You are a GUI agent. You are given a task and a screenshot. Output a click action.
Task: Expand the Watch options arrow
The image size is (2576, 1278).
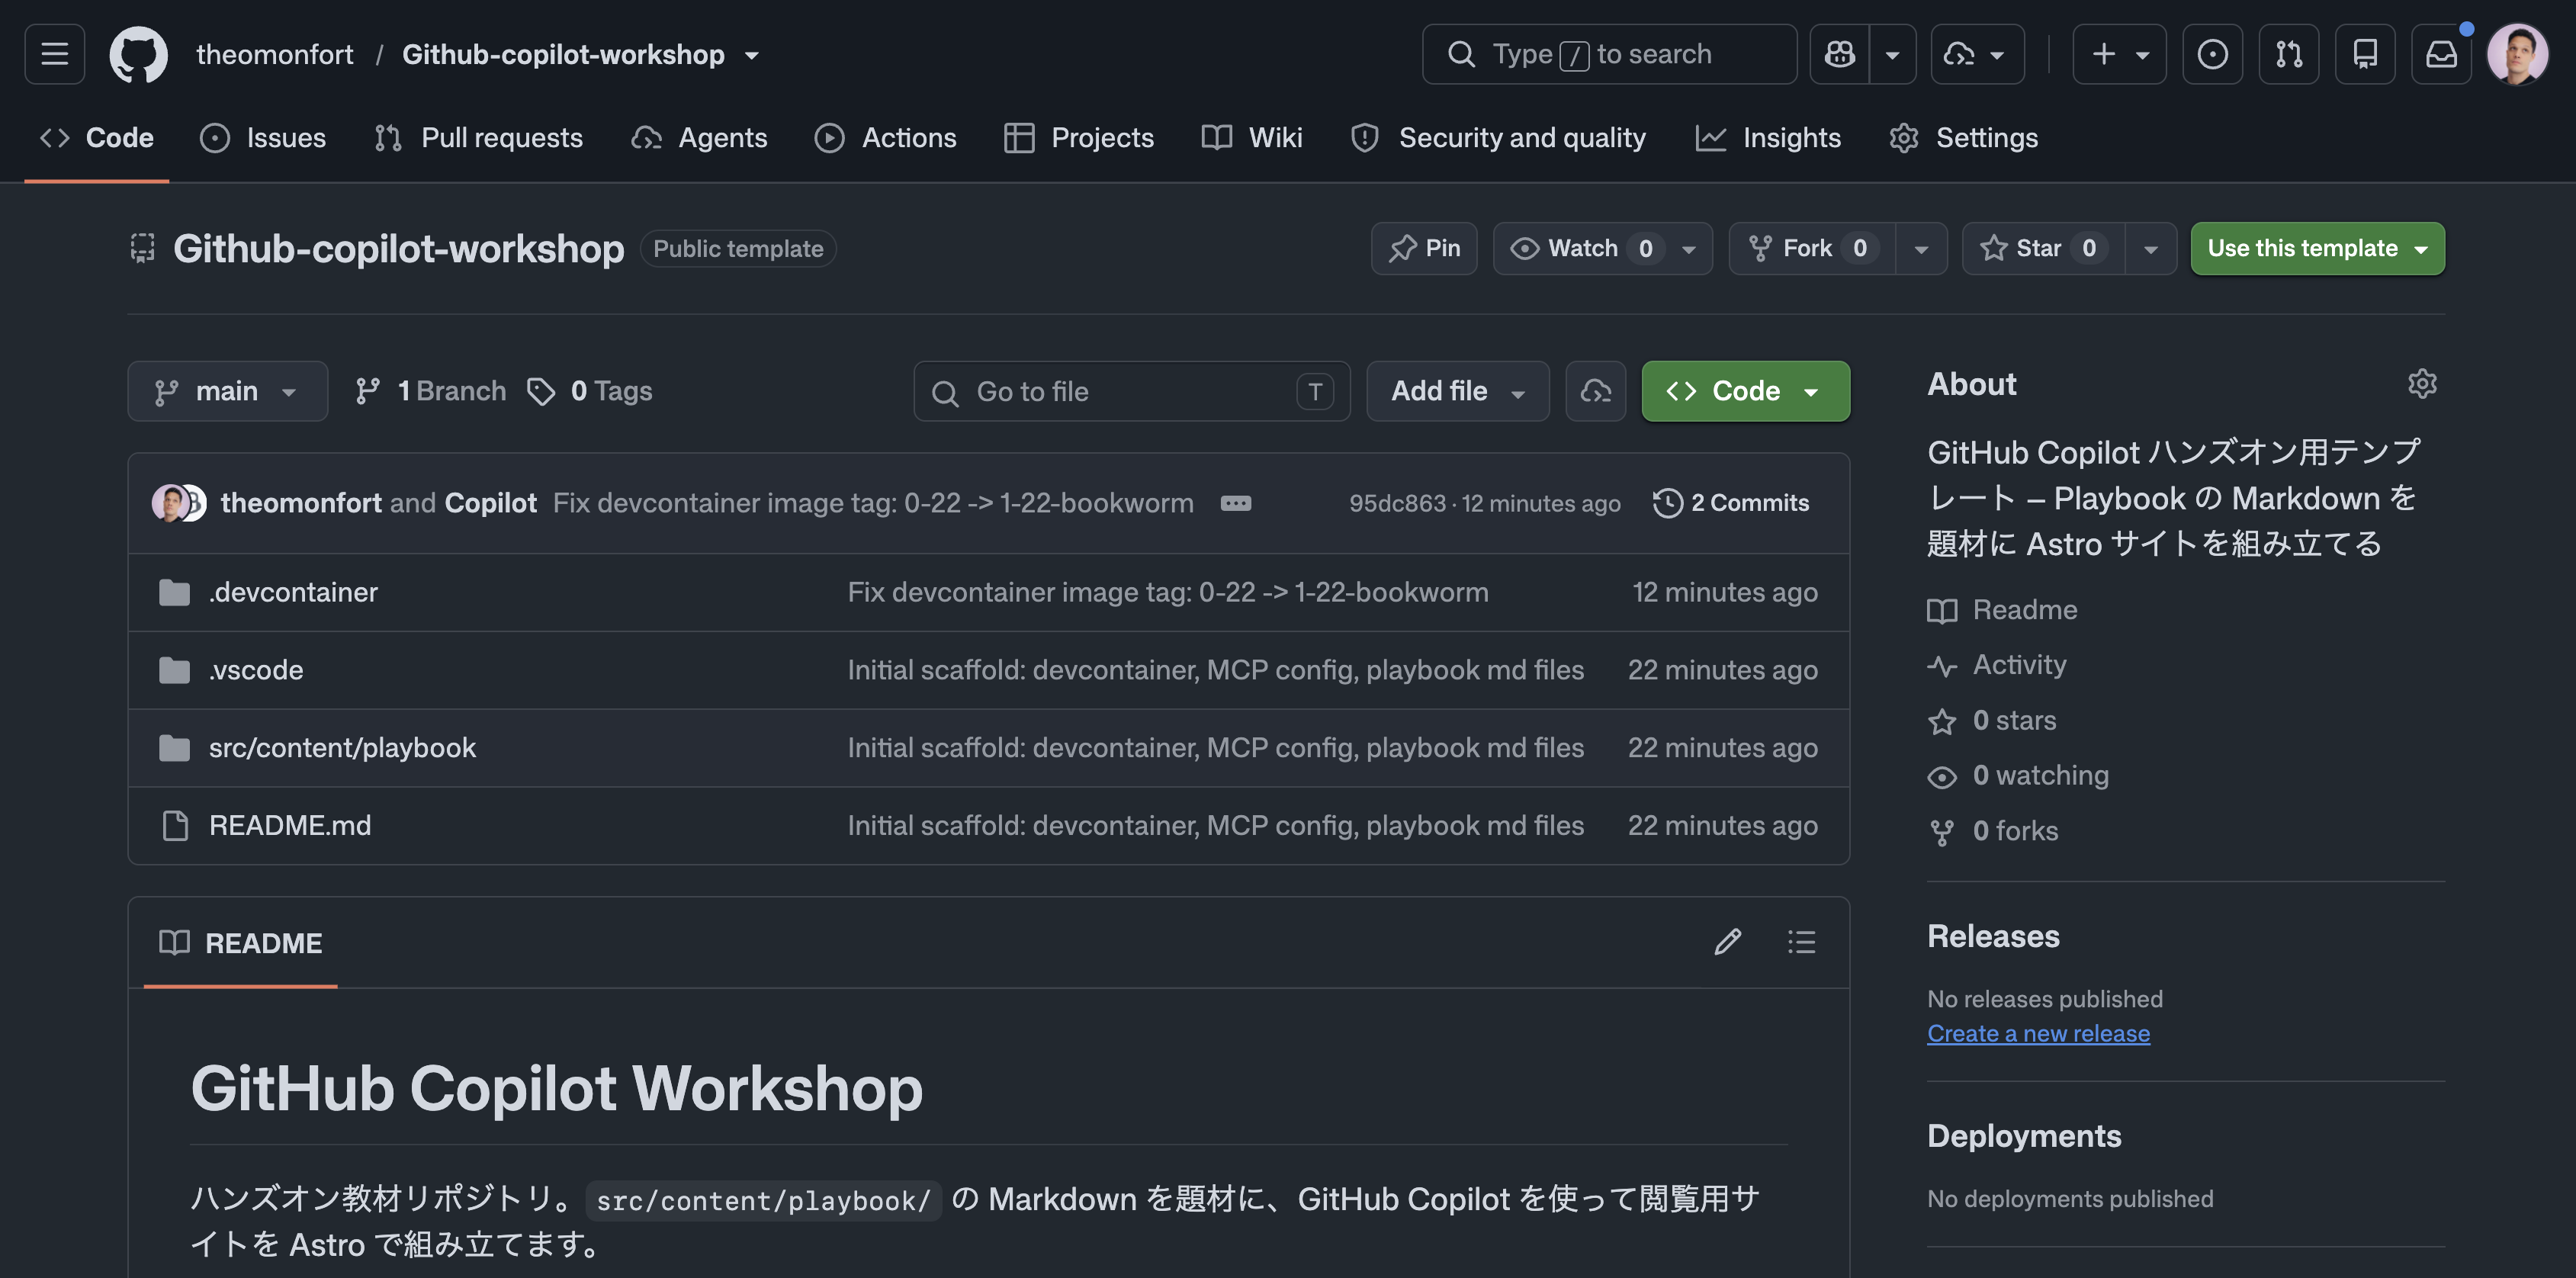[1689, 248]
